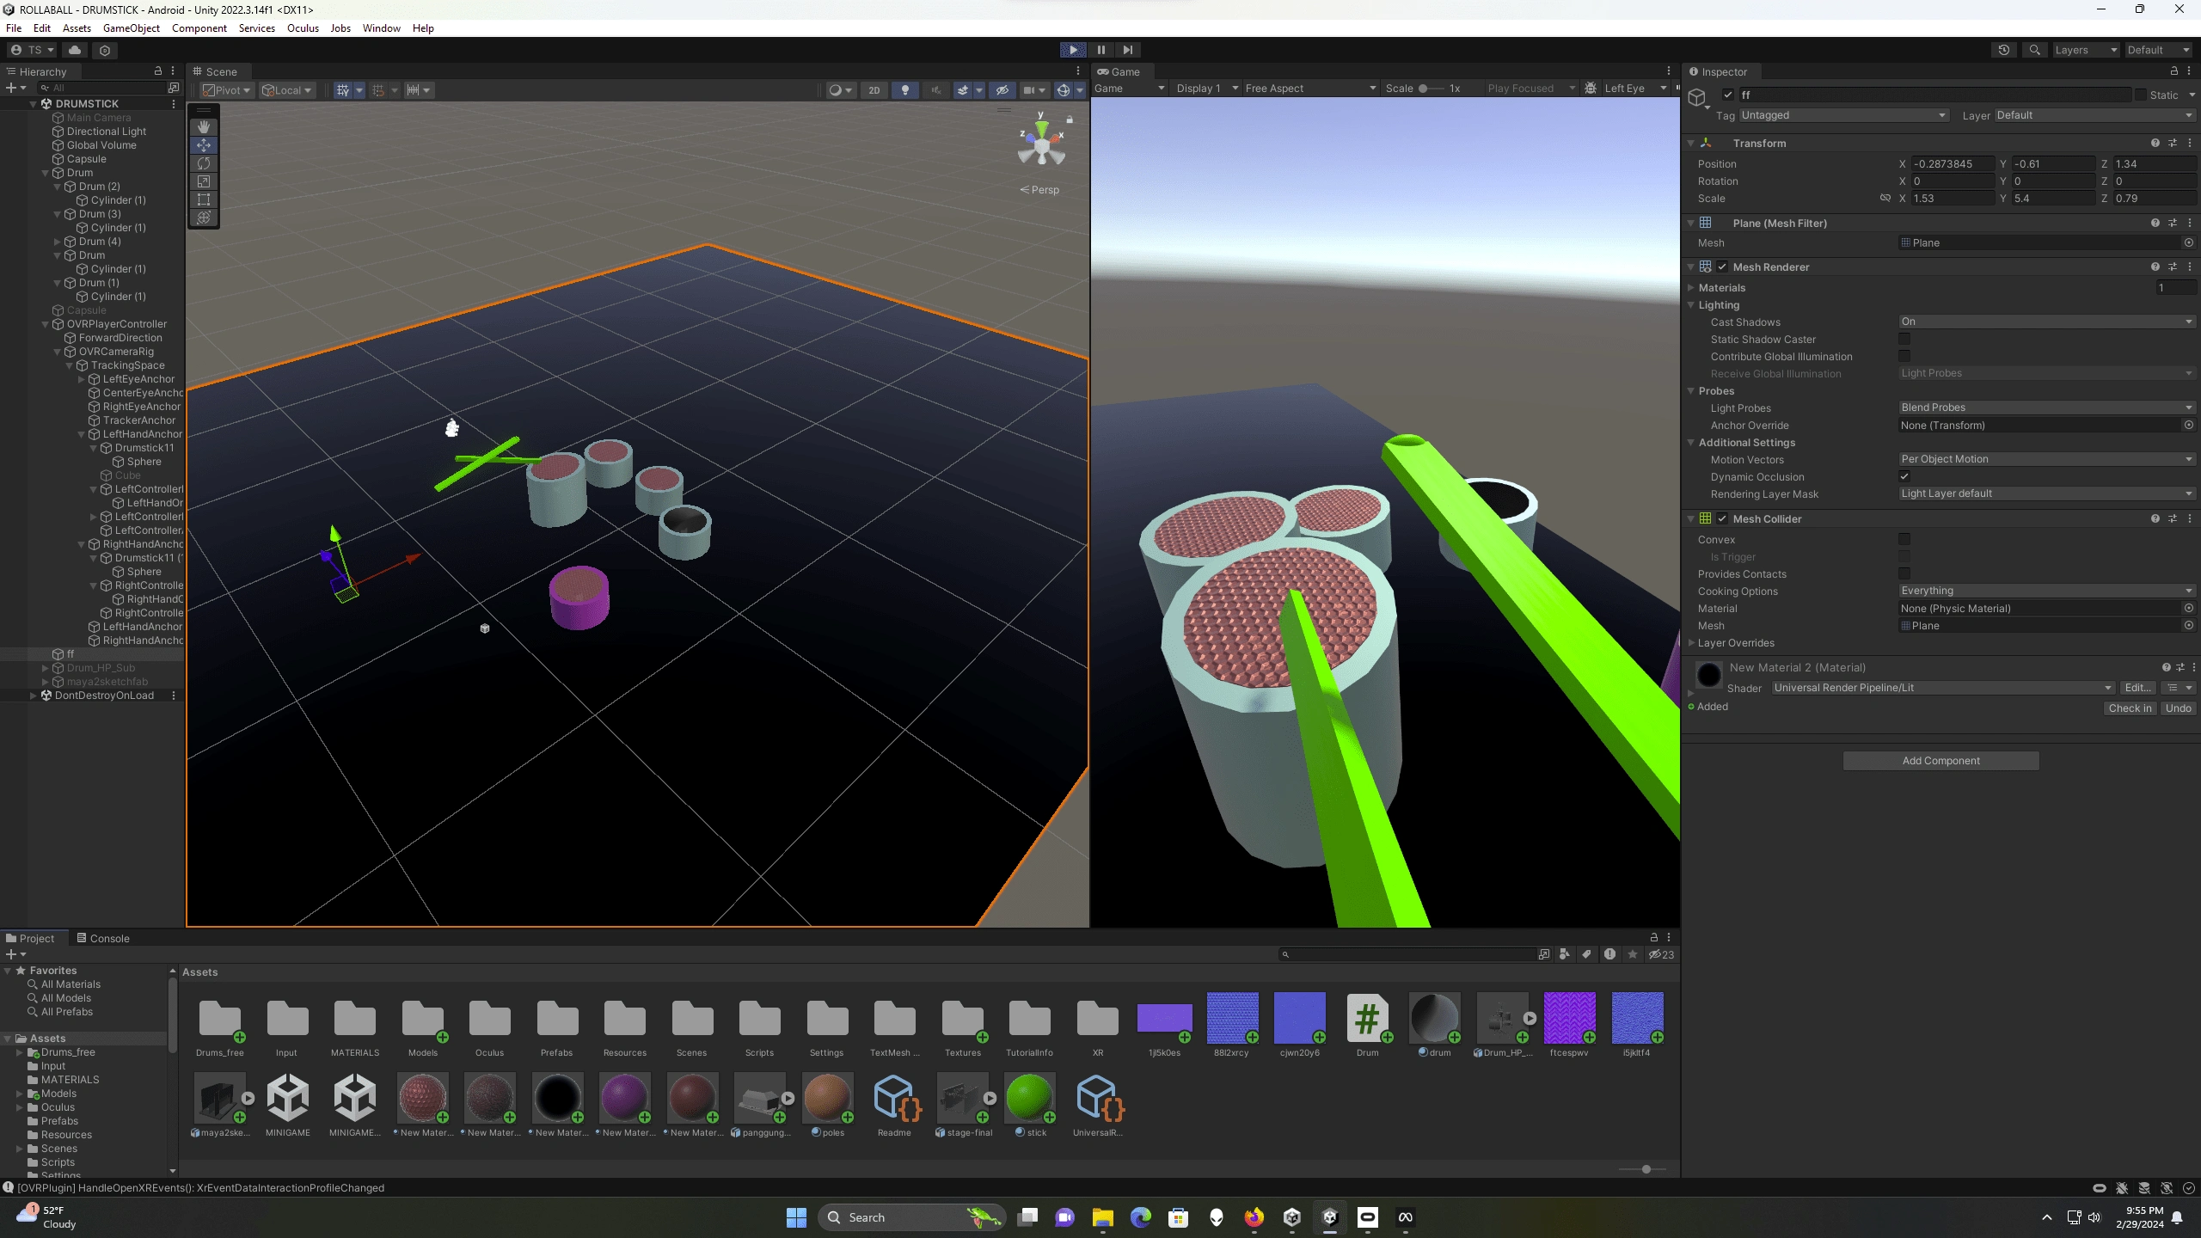Click the cloud services icon
The height and width of the screenshot is (1238, 2201).
[x=75, y=50]
